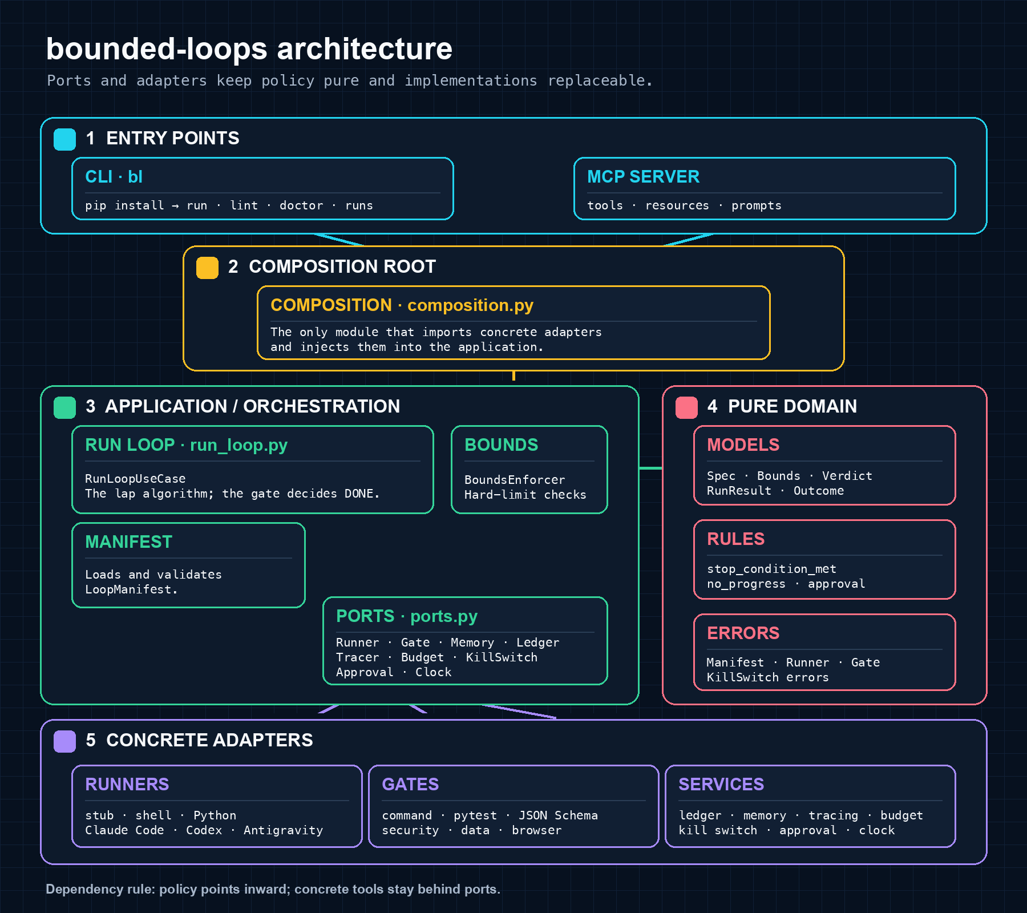Select the MANIFEST card heading
The height and width of the screenshot is (913, 1027).
click(128, 542)
